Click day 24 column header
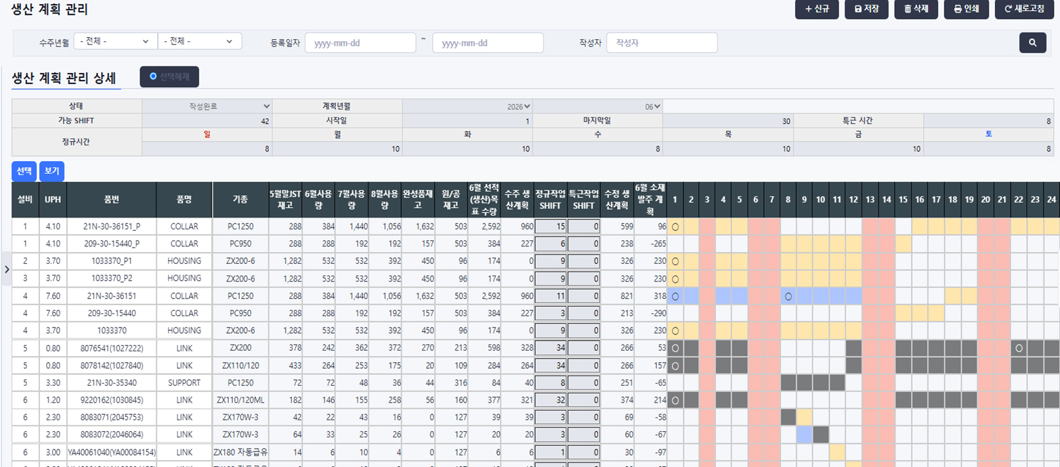The width and height of the screenshot is (1060, 467). [x=1052, y=200]
